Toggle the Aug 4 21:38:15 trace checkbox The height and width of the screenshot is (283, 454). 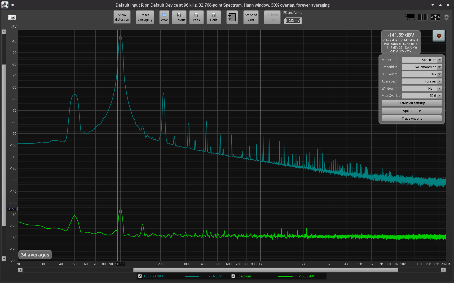[x=140, y=276]
